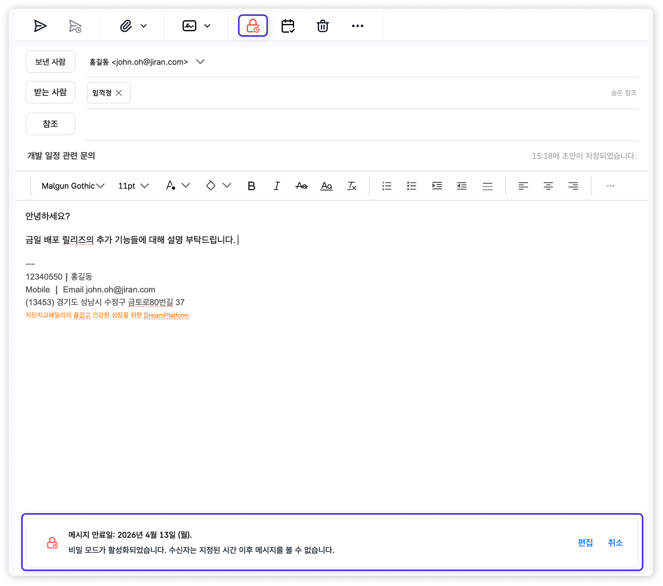Image resolution: width=663 pixels, height=586 pixels.
Task: Open more compose options via ellipsis icon
Action: click(x=357, y=26)
